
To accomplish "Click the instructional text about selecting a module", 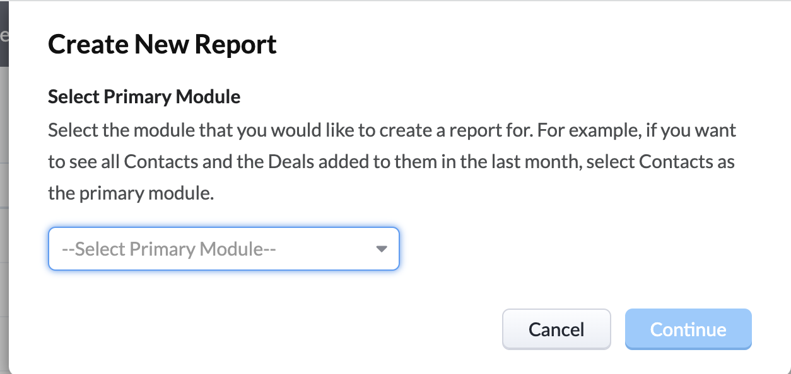I will coord(391,161).
